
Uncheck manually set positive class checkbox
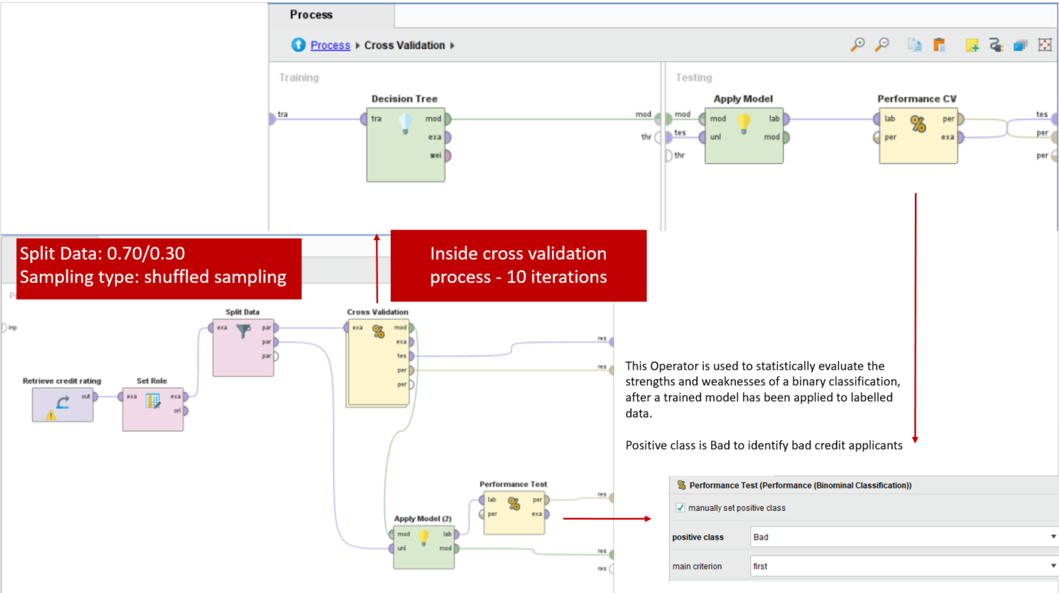[680, 508]
